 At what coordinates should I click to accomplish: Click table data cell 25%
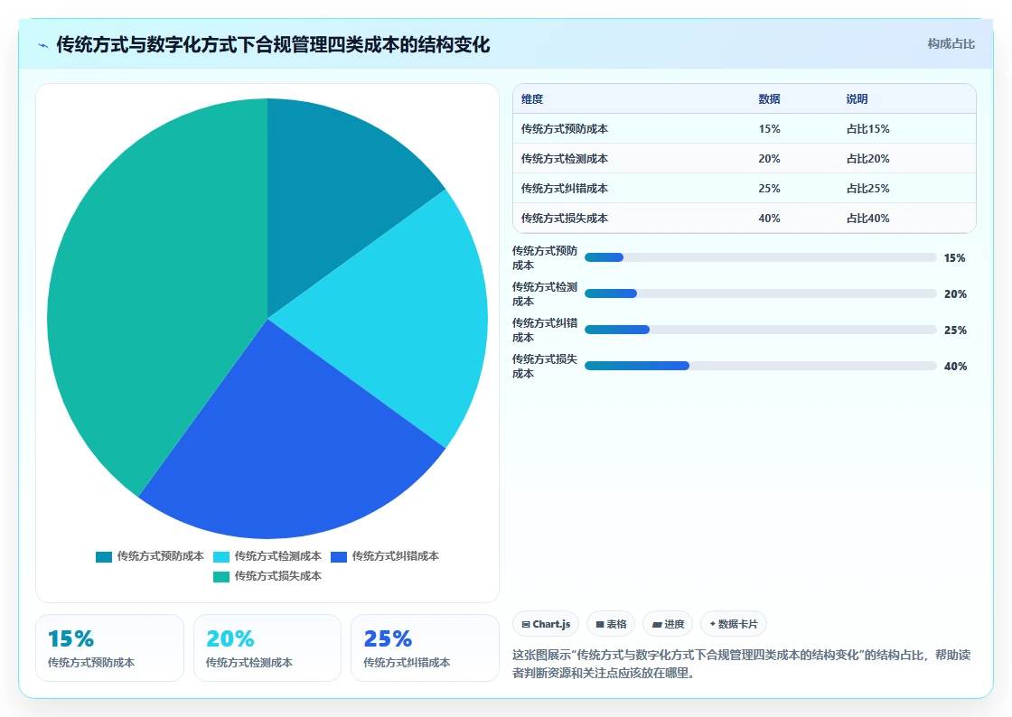click(x=769, y=188)
